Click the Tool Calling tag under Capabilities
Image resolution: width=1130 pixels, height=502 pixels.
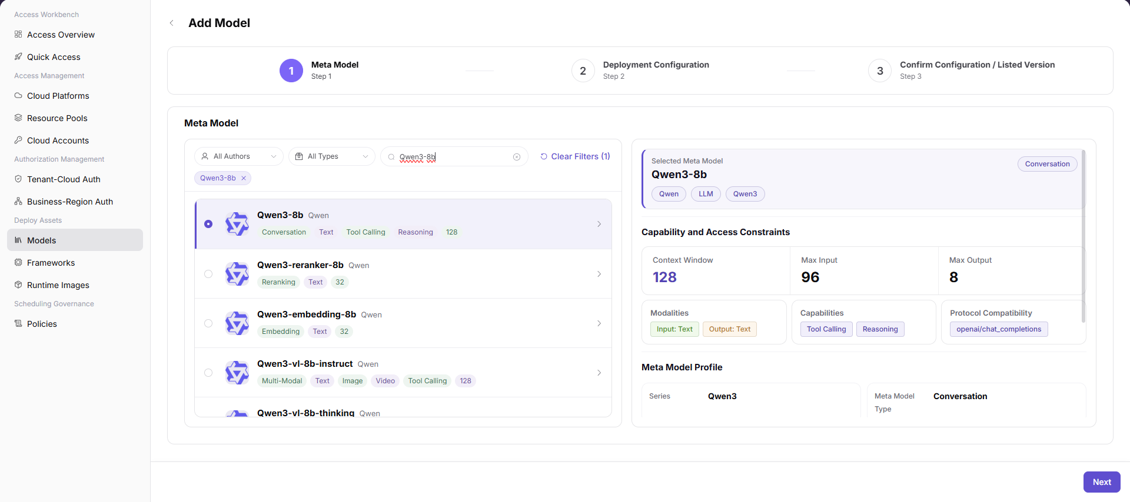pyautogui.click(x=826, y=329)
